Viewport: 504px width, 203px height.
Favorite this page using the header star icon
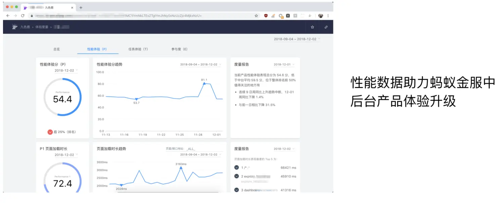[x=312, y=27]
